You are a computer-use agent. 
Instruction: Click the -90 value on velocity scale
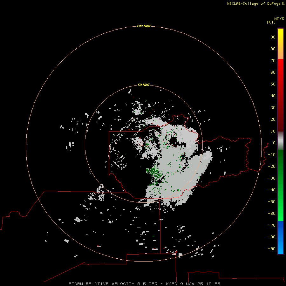(x=272, y=249)
